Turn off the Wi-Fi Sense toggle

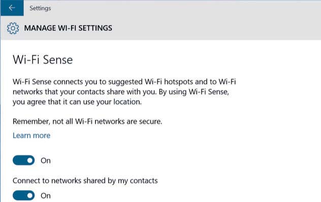(23, 160)
